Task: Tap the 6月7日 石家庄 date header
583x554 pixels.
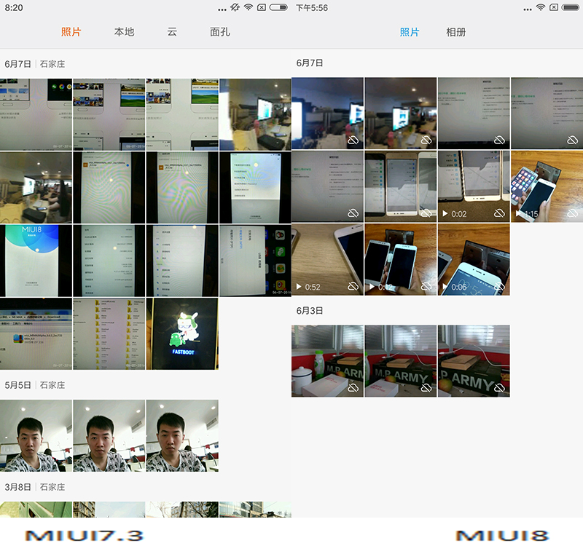Action: [x=34, y=64]
